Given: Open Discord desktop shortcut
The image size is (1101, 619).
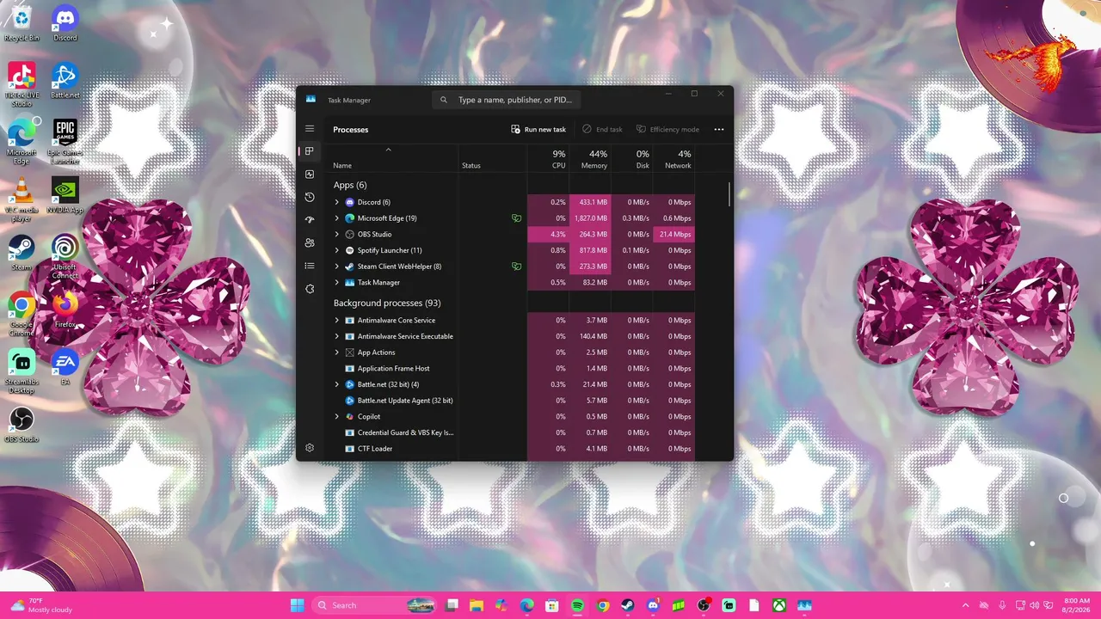Looking at the screenshot, I should point(65,23).
